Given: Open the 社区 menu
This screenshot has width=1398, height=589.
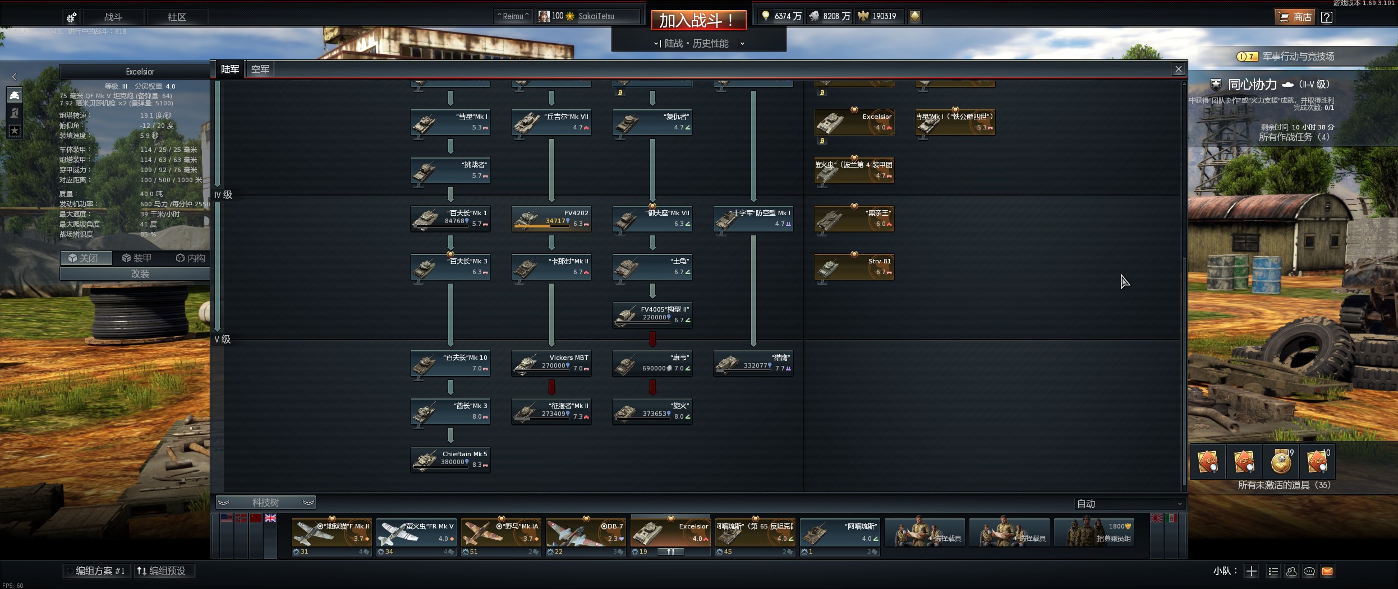Looking at the screenshot, I should tap(177, 17).
